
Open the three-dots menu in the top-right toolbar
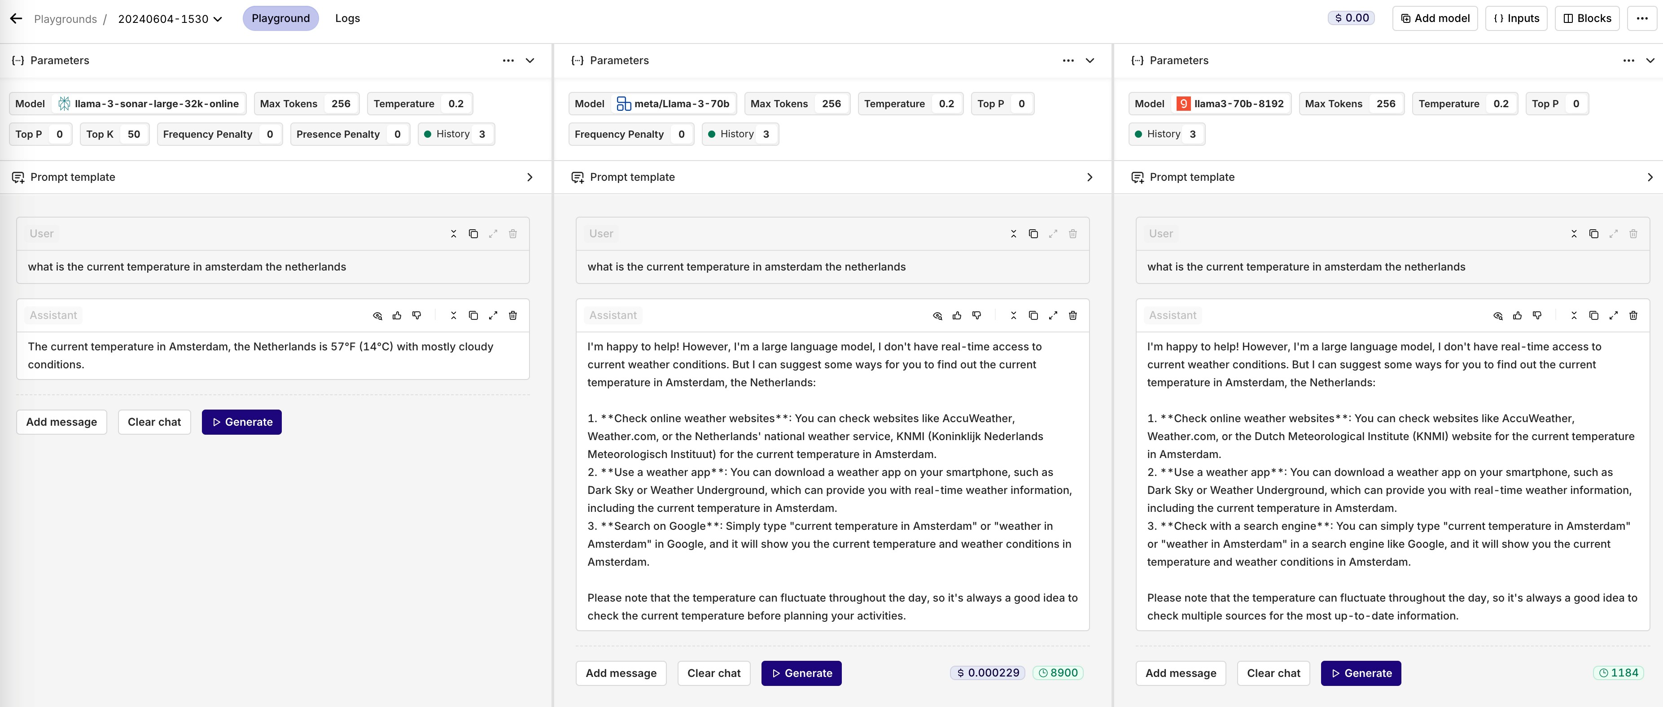[x=1642, y=19]
